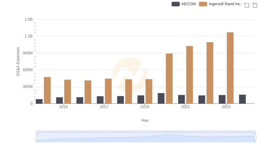The height and width of the screenshot is (150, 261).
Task: Grab the left data zoom slider handle
Action: [37, 137]
